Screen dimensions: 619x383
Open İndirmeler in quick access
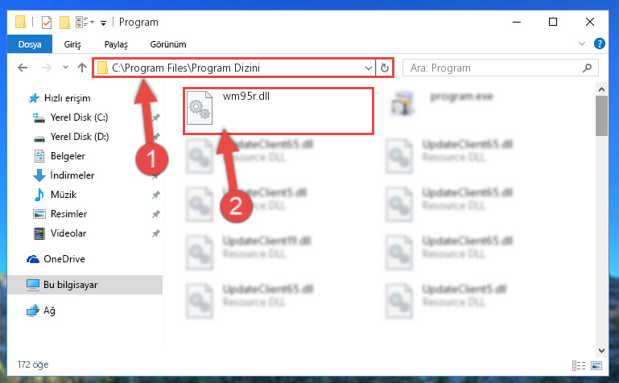click(72, 175)
